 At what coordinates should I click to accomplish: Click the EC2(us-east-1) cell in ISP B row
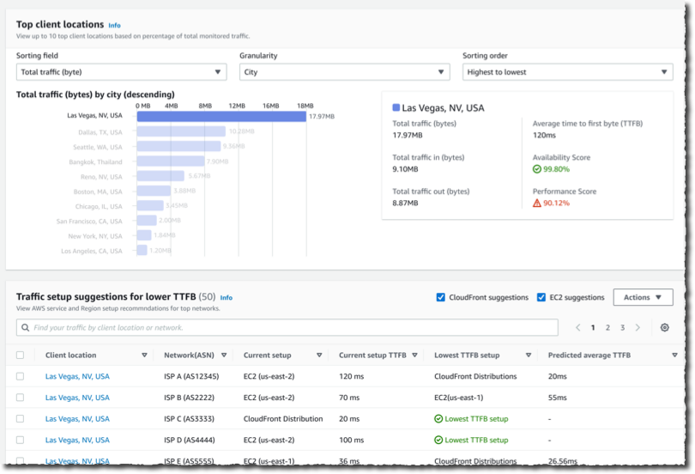click(x=459, y=398)
